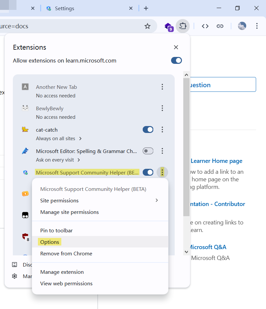266x309 pixels.
Task: Select Manage site permissions
Action: tap(100, 212)
